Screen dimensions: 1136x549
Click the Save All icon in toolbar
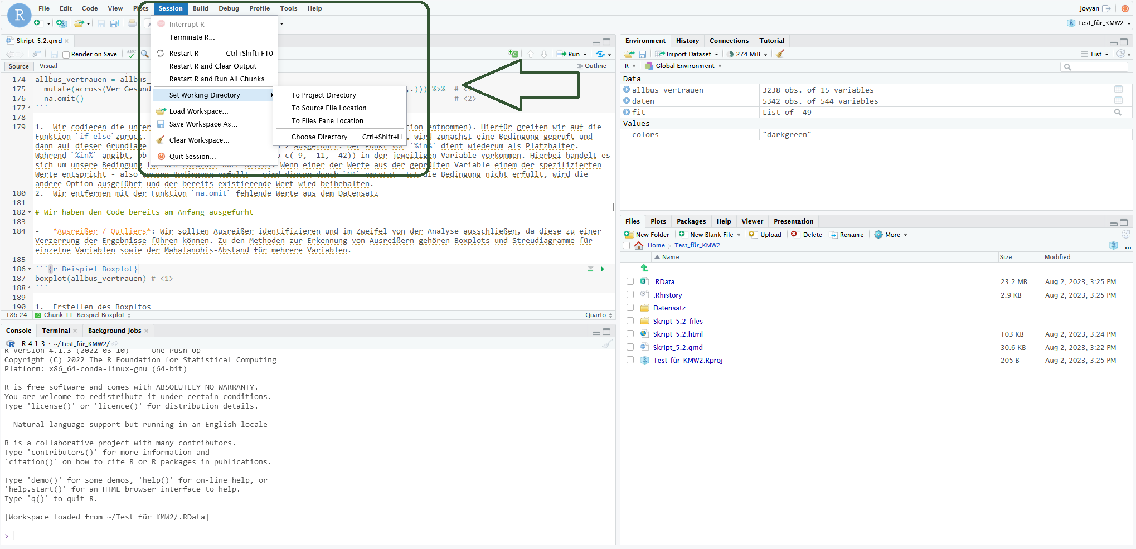(115, 23)
